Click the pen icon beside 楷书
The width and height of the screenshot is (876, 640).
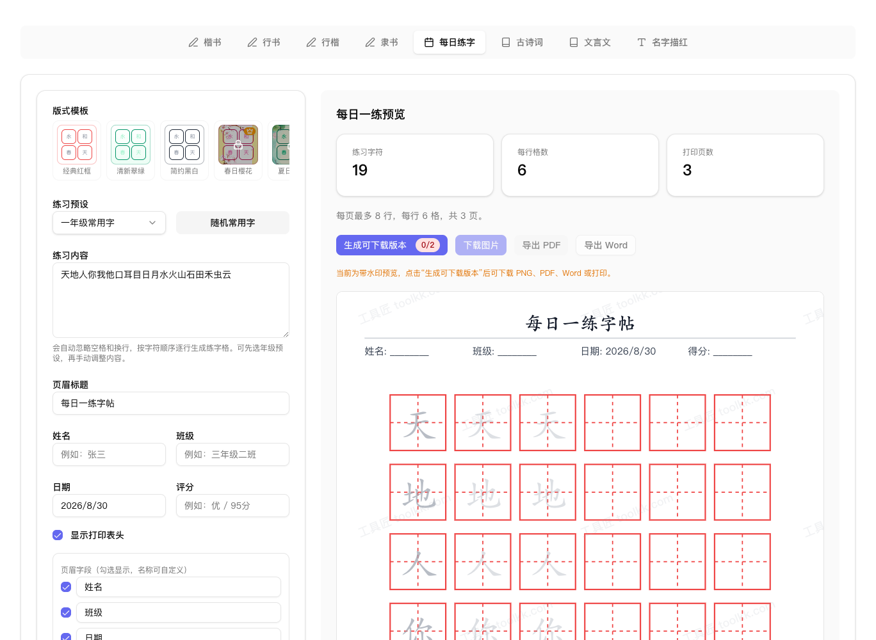193,42
